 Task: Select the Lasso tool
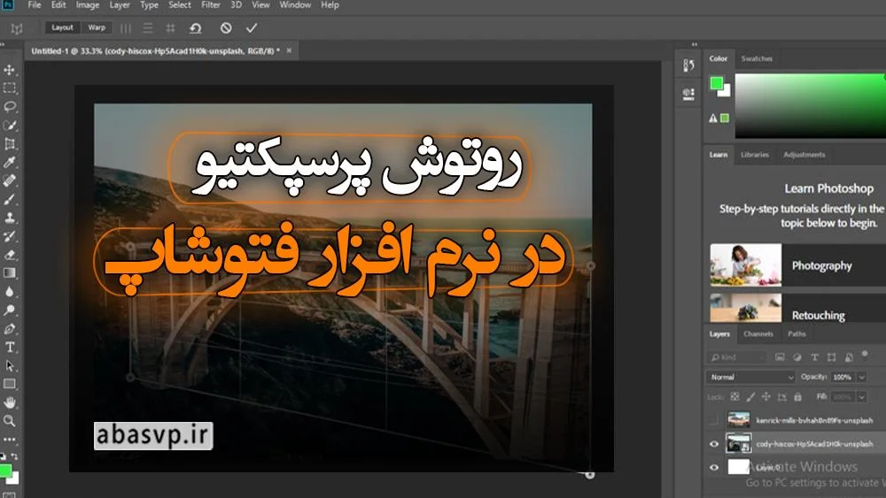(10, 107)
